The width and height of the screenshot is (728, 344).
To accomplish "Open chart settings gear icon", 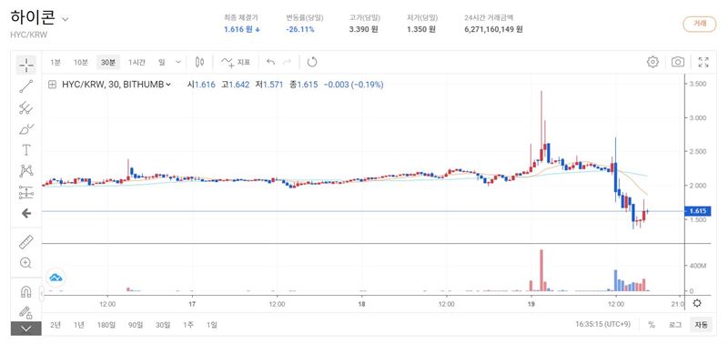I will (652, 62).
